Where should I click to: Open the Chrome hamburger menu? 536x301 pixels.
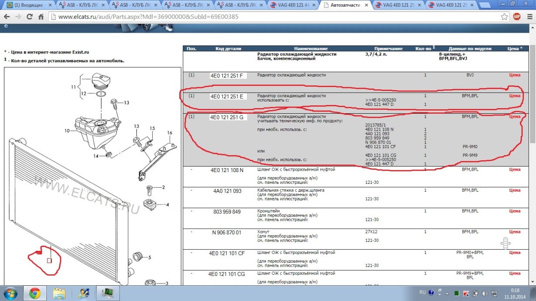tap(529, 17)
